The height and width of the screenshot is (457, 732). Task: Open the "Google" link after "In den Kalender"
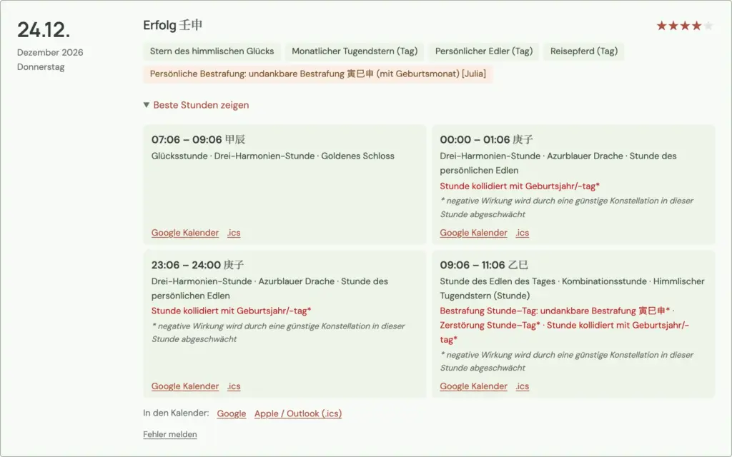[232, 413]
